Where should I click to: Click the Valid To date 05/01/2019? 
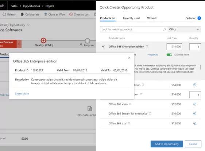click(x=120, y=70)
